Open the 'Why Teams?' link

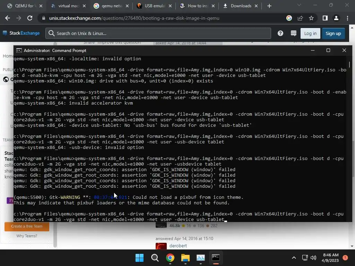(27, 236)
